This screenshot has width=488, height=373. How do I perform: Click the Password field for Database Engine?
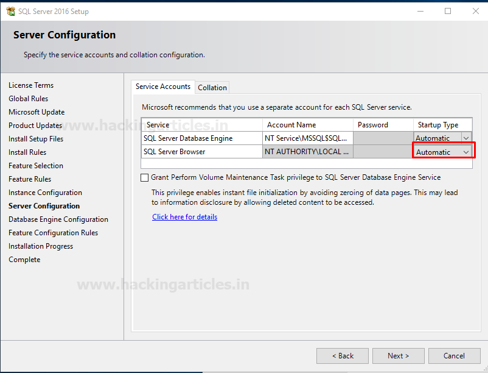coord(382,138)
